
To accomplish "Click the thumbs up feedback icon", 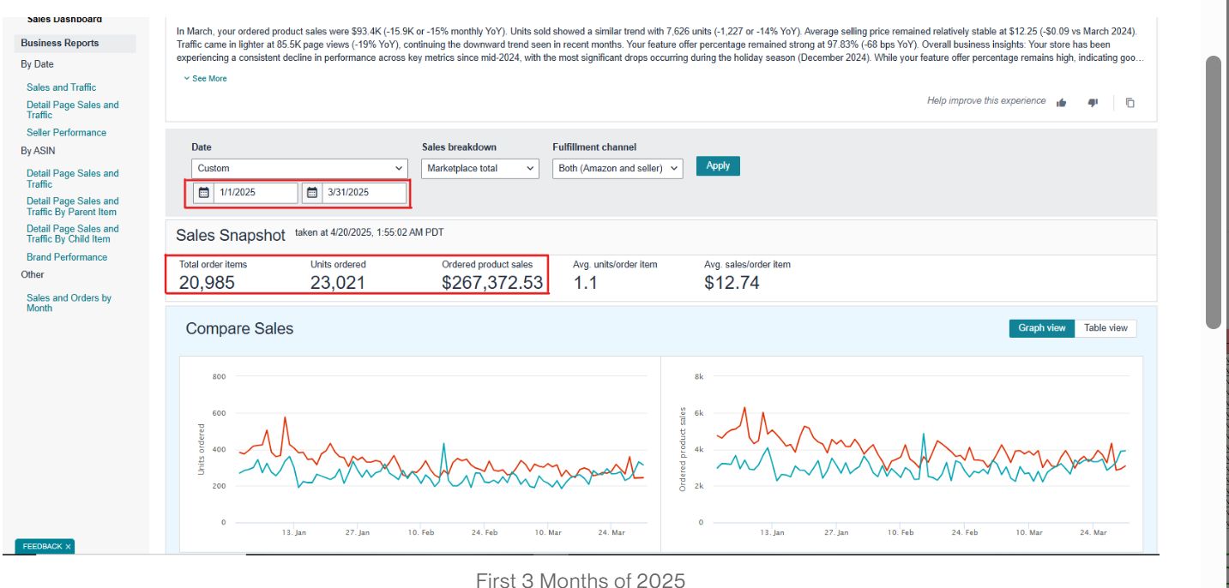I will click(1062, 102).
